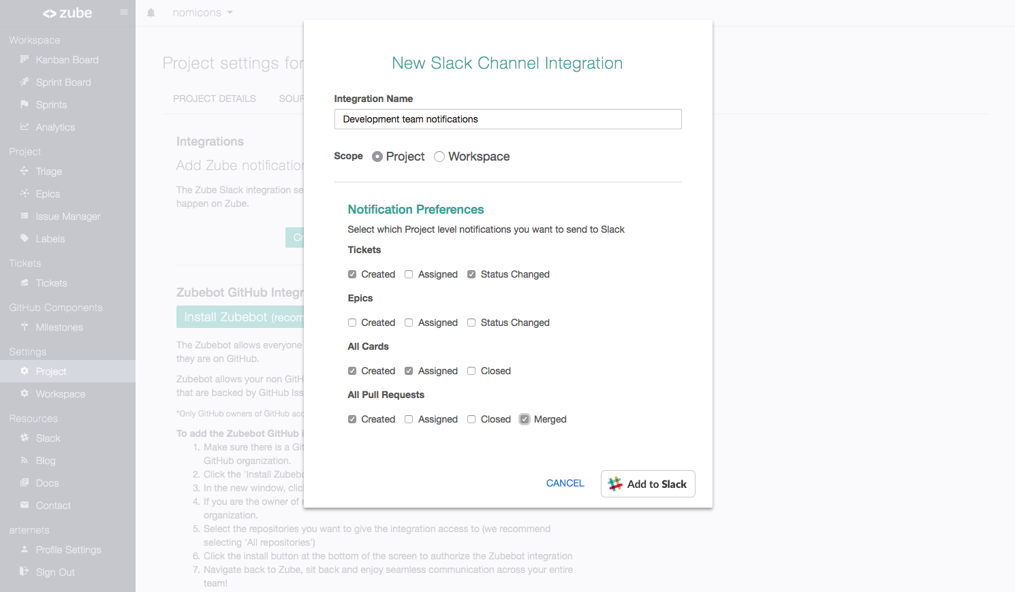Click the Analytics chart icon
Screen dimensions: 1015x592
(x=25, y=127)
